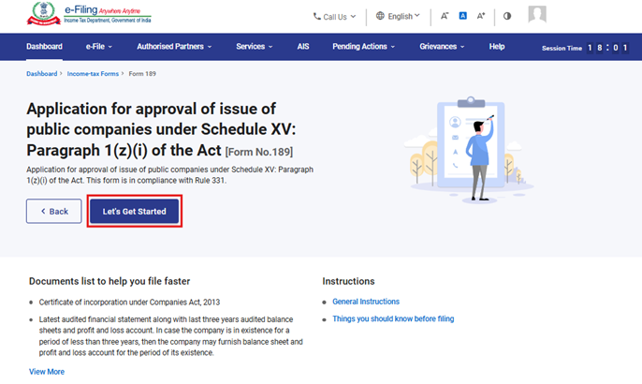Decrease font size with A- icon

tap(445, 16)
